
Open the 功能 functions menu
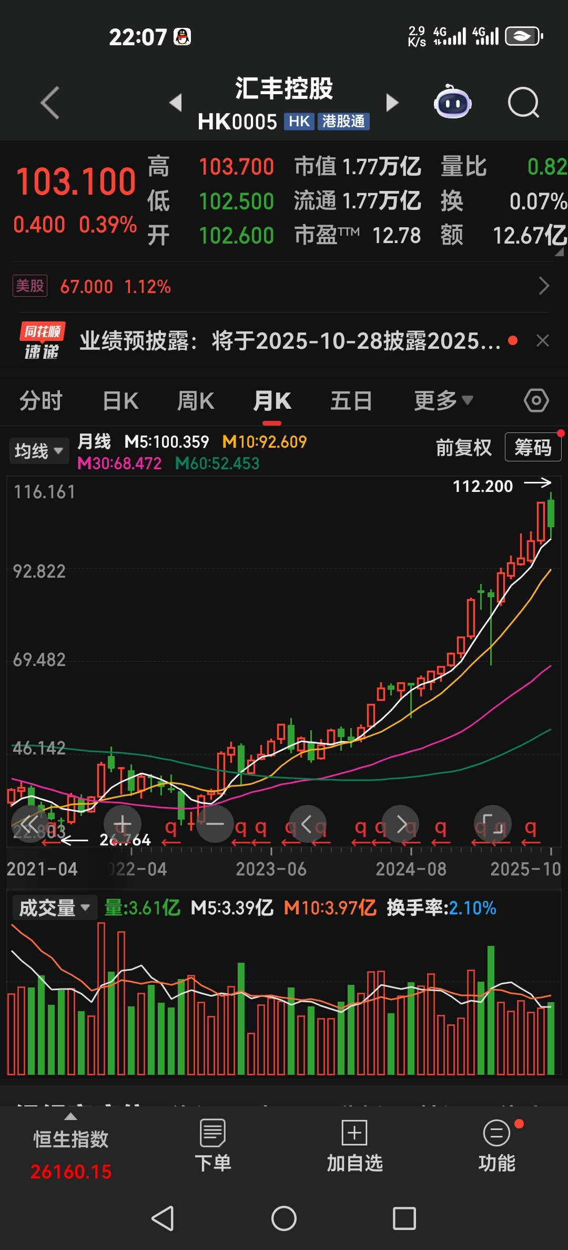496,1147
